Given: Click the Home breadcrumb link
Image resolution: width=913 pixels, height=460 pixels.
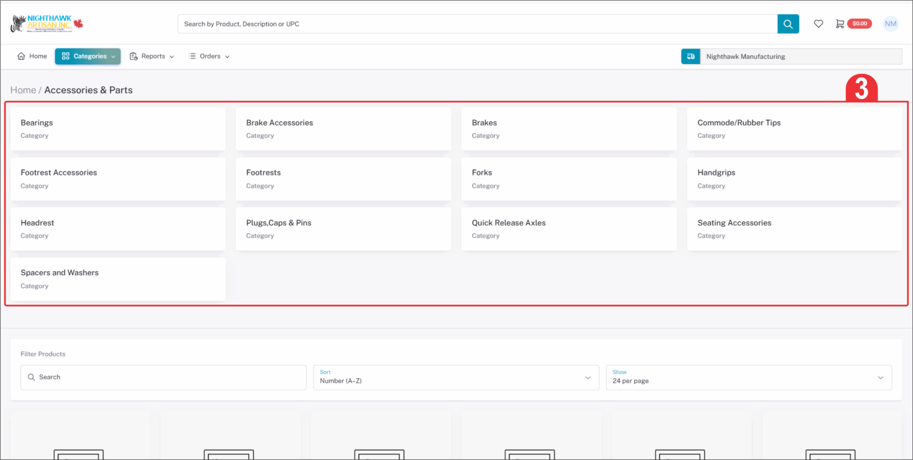Looking at the screenshot, I should 23,90.
